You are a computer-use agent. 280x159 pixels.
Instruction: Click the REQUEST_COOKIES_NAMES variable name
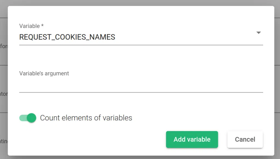pos(67,37)
